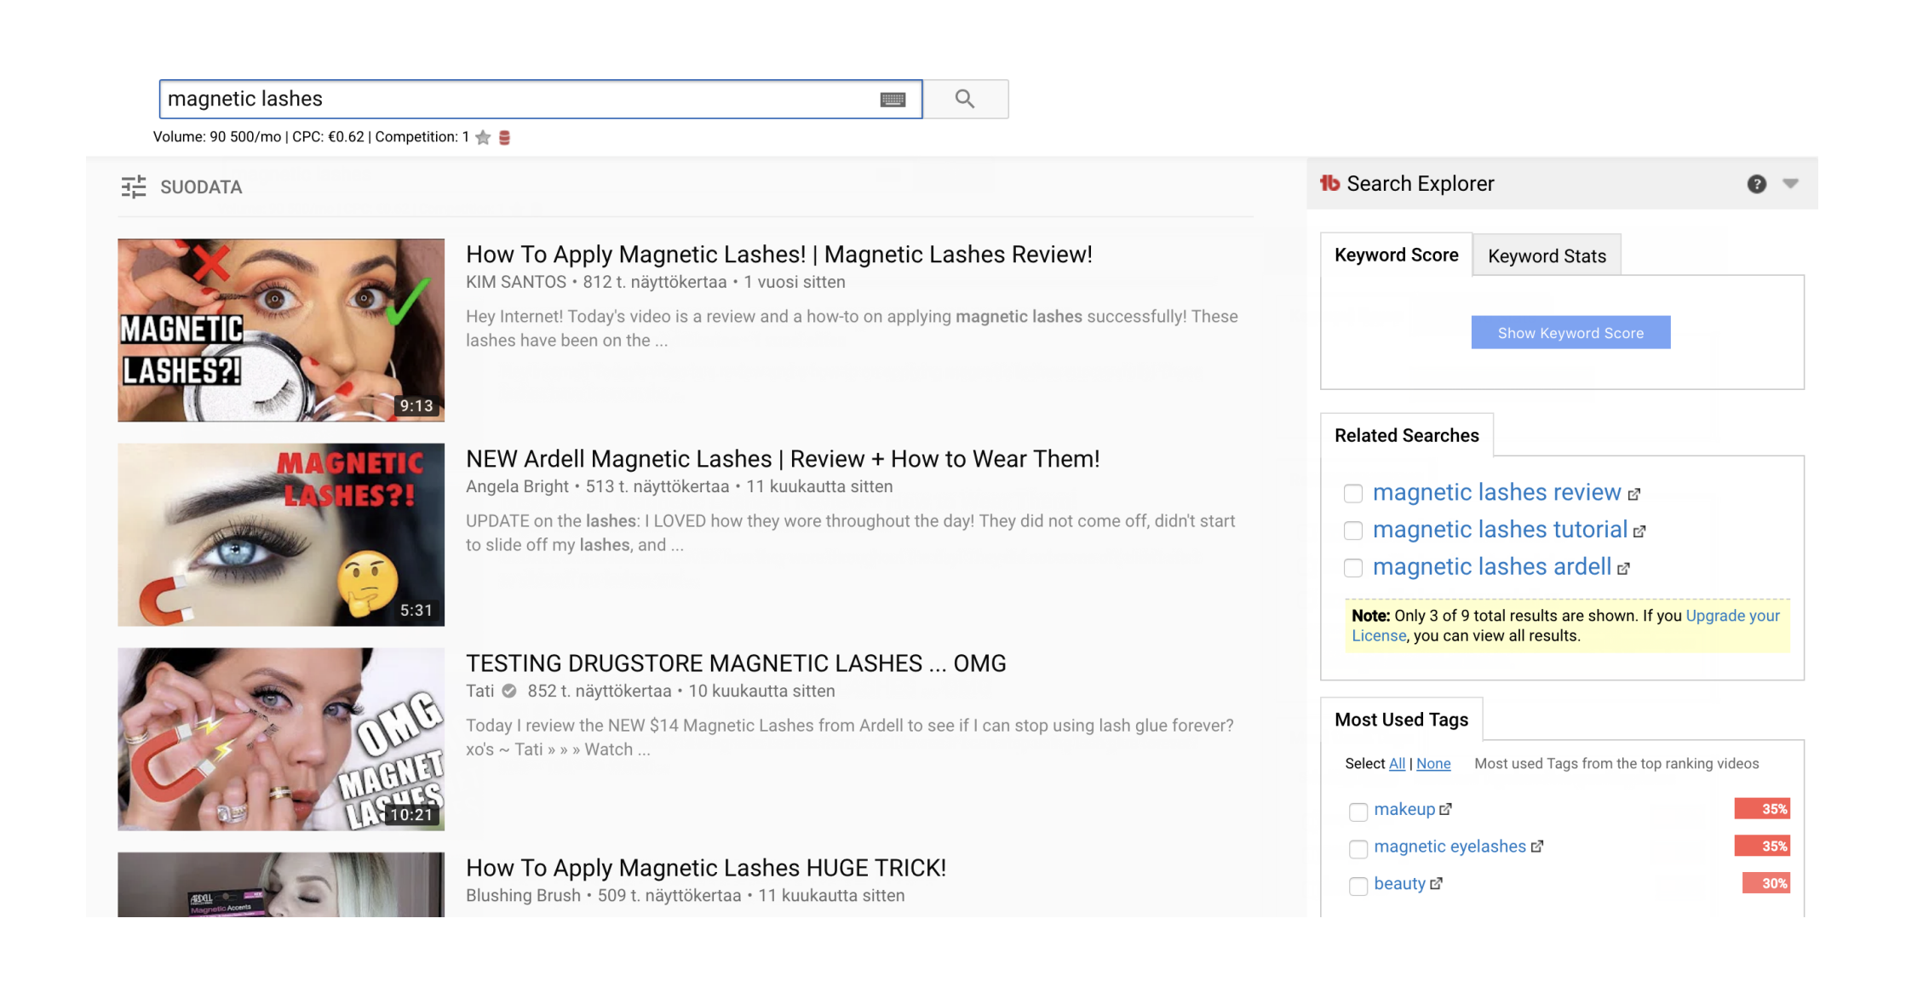The image size is (1906, 993).
Task: Open the magnetic eyelashes tag link
Action: 1450,847
